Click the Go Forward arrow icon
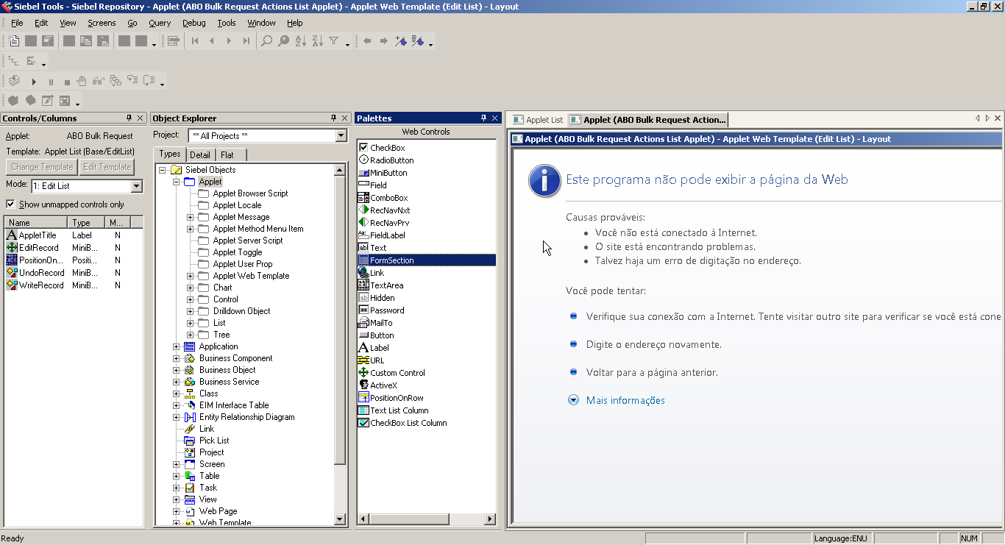The image size is (1005, 545). [383, 41]
